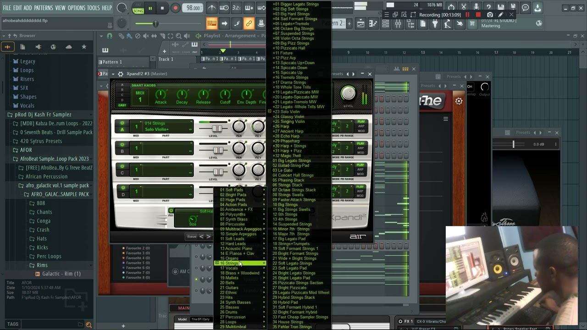Screen dimensions: 587x330
Task: Open the 26 Drums category submenu
Action: 240,312
